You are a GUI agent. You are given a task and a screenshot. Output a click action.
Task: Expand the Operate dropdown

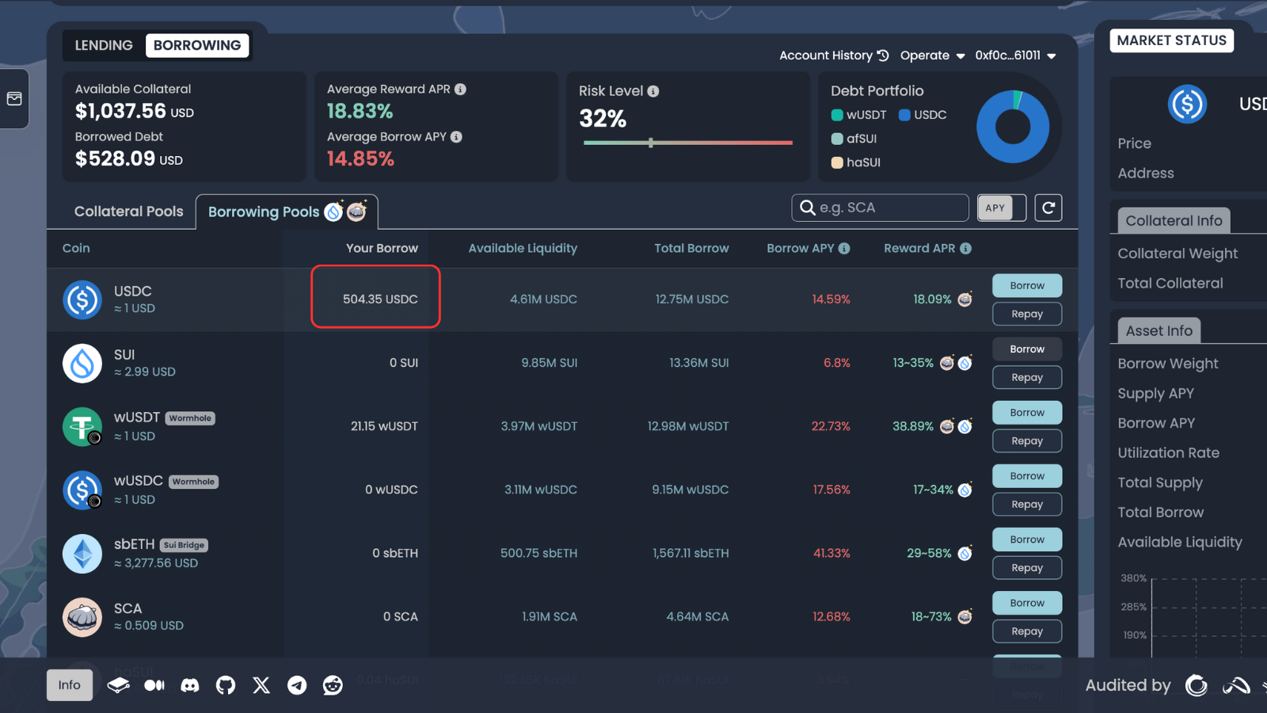[x=933, y=55]
